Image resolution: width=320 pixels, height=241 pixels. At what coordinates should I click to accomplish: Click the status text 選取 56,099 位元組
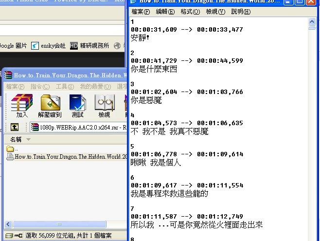point(50,236)
